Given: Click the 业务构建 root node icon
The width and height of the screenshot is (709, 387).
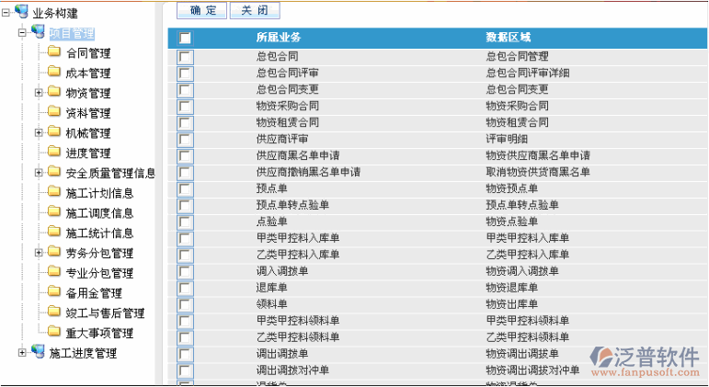Looking at the screenshot, I should [21, 11].
